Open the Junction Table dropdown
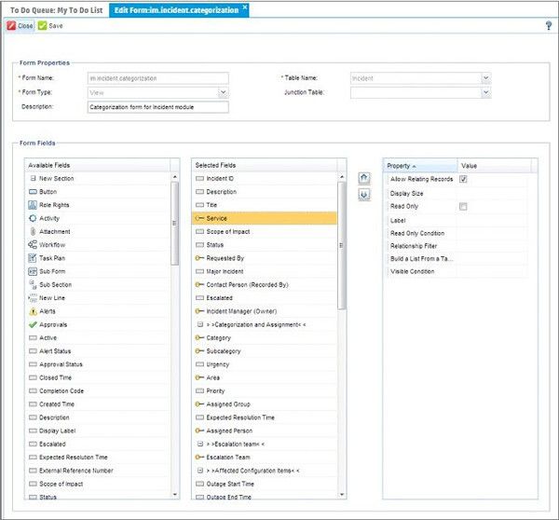The height and width of the screenshot is (520, 559). tap(486, 93)
